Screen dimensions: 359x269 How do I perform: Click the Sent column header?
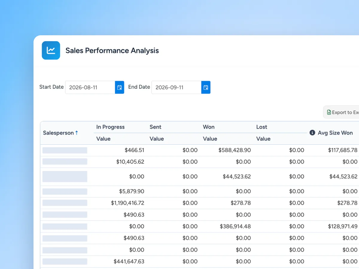tap(156, 127)
